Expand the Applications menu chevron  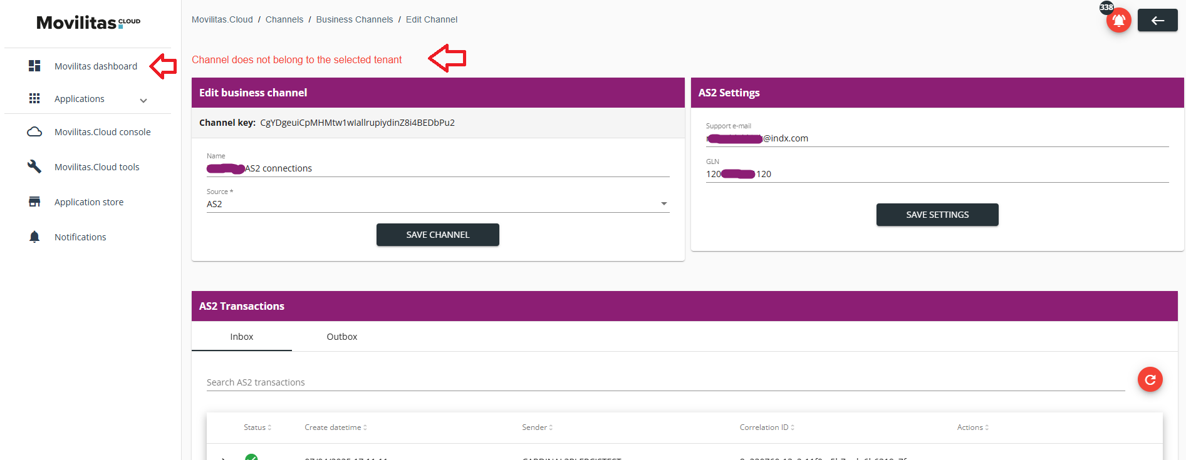[x=143, y=100]
